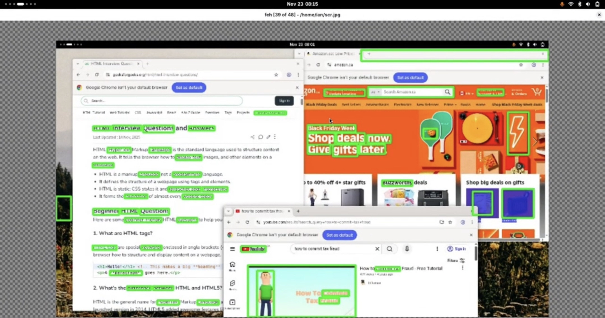The height and width of the screenshot is (318, 605).
Task: Click the YouTube Home sidebar icon
Action: [x=232, y=265]
